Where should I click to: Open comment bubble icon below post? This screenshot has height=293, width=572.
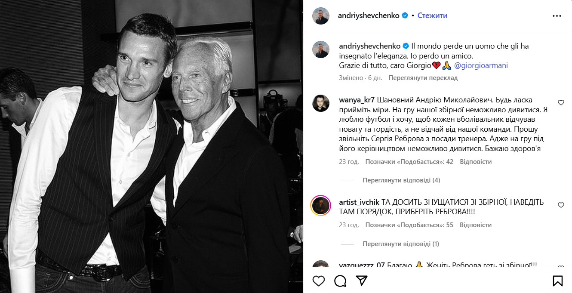(340, 281)
